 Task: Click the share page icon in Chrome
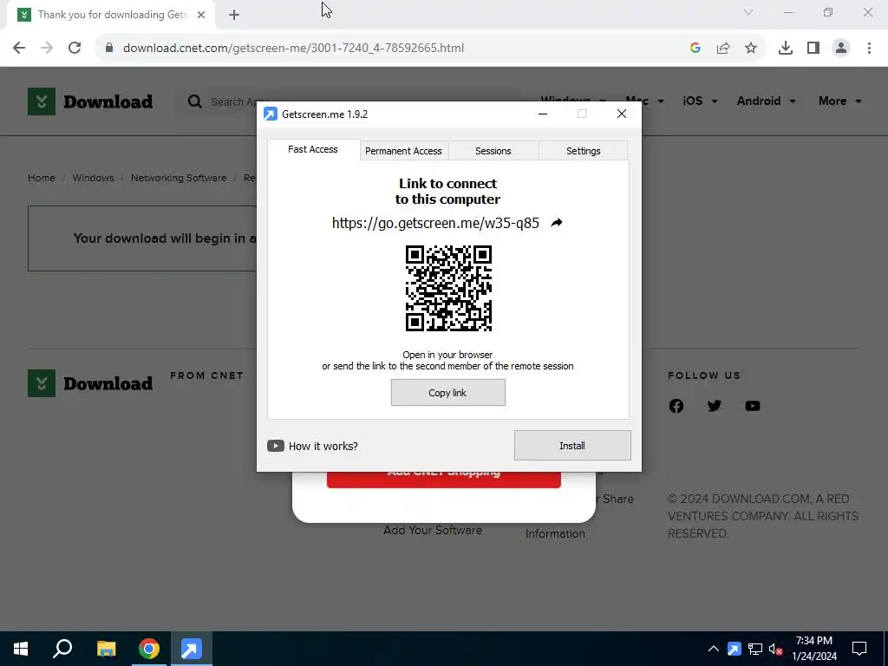pos(723,49)
